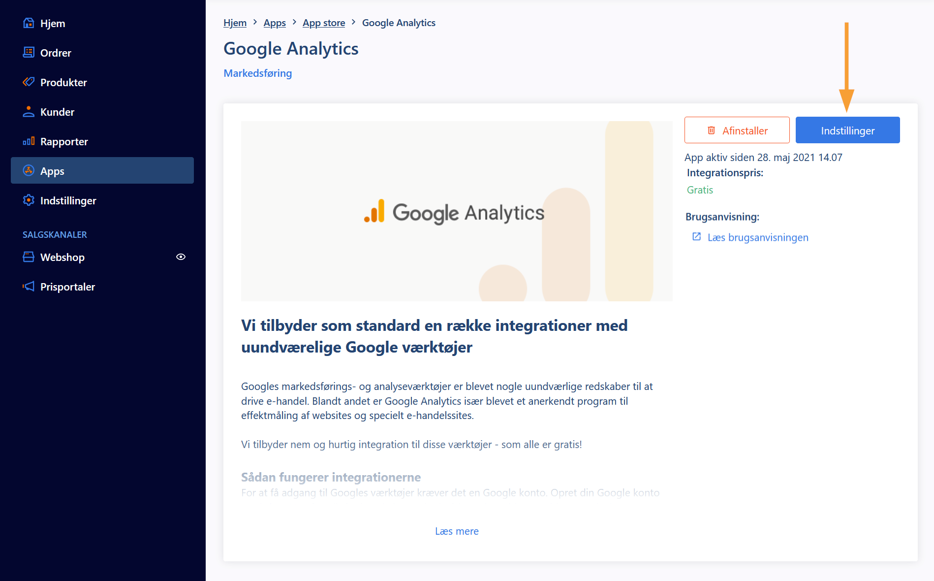Viewport: 934px width, 581px height.
Task: Click the Apps breadcrumb link
Action: [x=275, y=23]
